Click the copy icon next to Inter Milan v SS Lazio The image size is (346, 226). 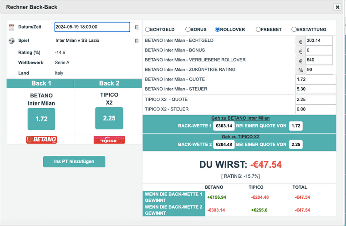(x=137, y=41)
